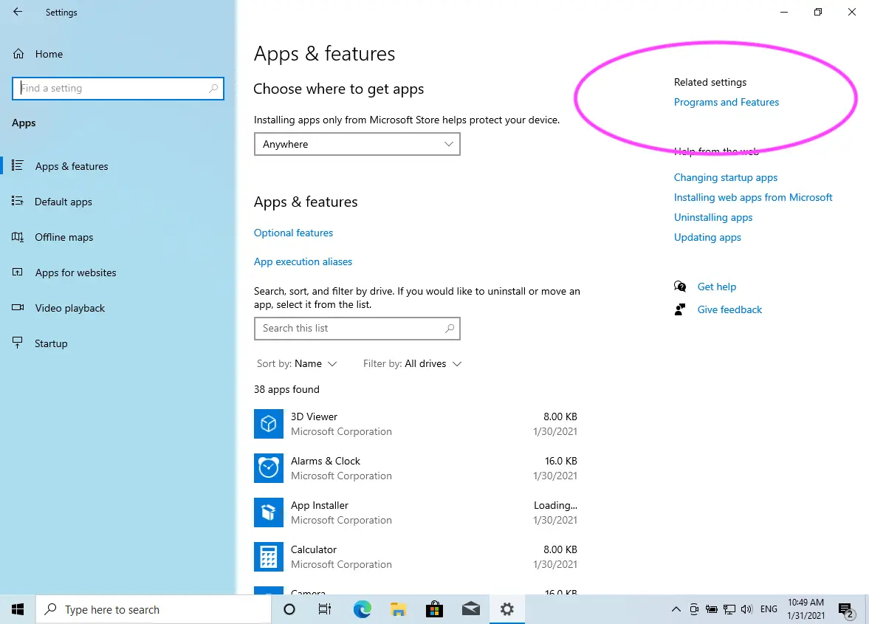Open the Microsoft Store from the taskbar
869x624 pixels.
434,609
